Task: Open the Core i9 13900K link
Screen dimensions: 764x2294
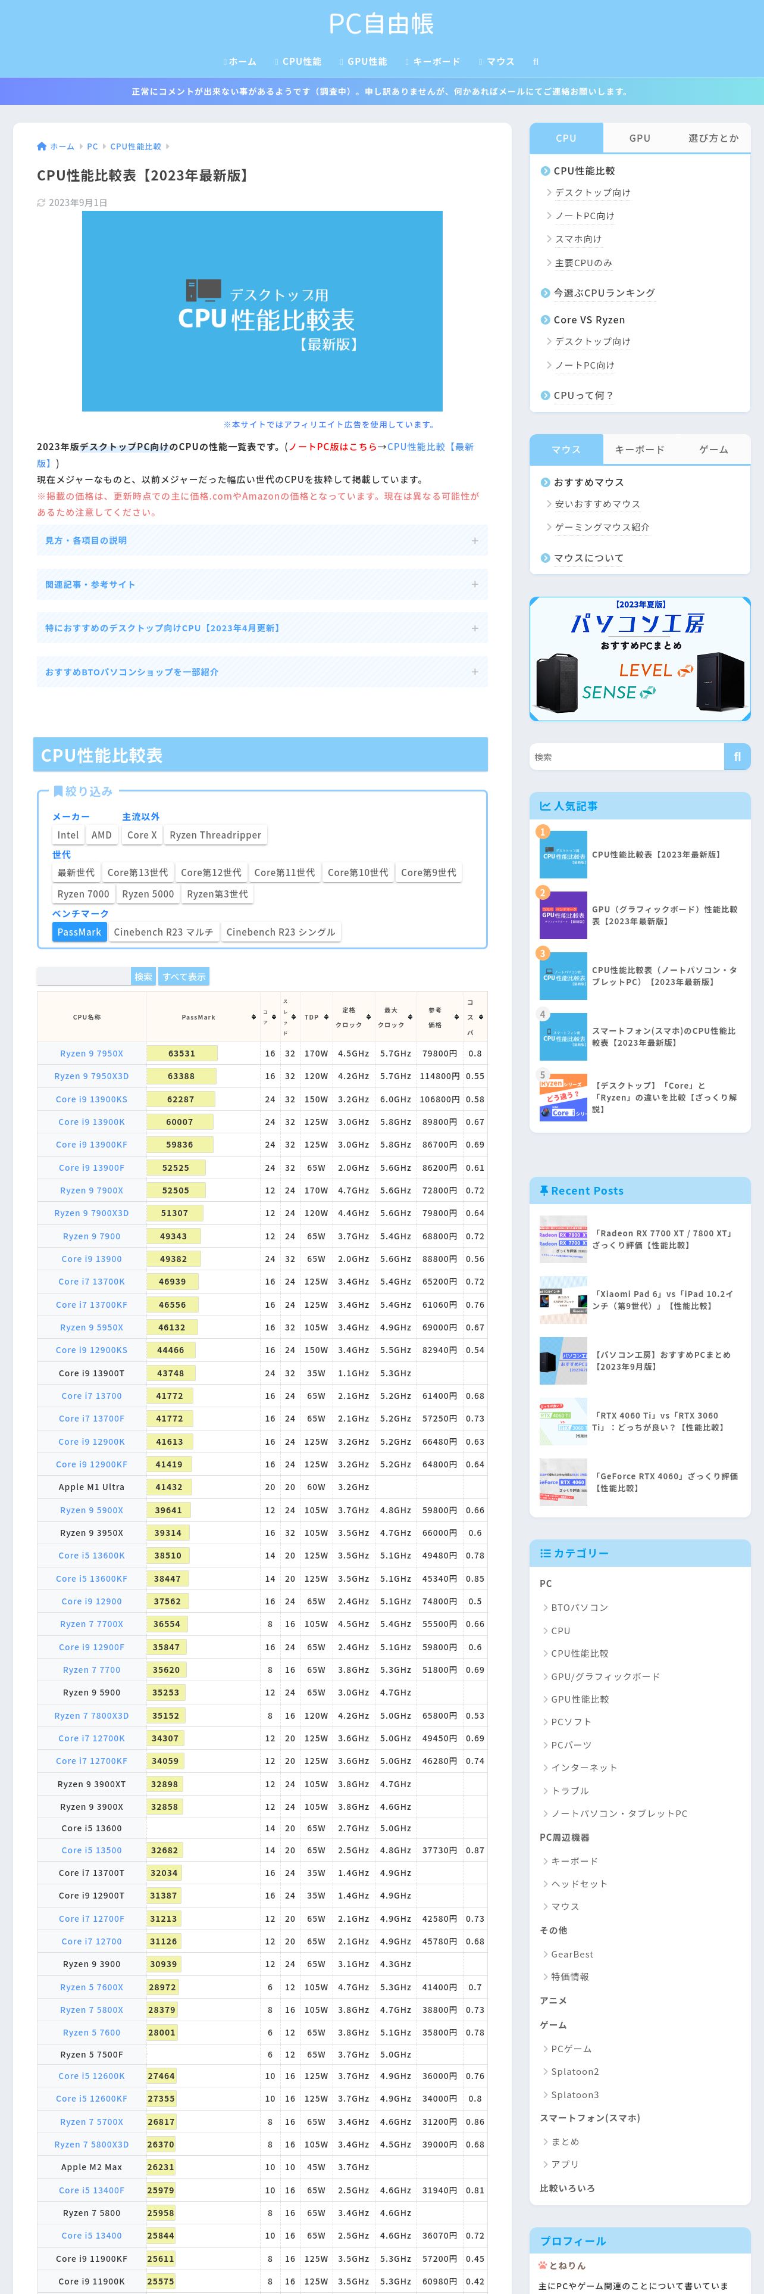Action: tap(92, 1122)
